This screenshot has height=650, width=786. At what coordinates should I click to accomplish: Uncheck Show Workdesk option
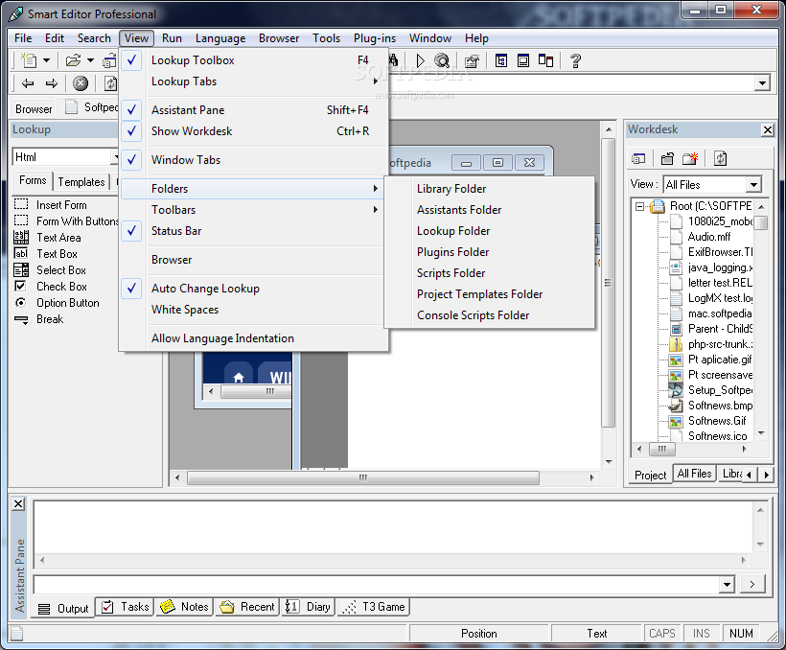point(254,131)
